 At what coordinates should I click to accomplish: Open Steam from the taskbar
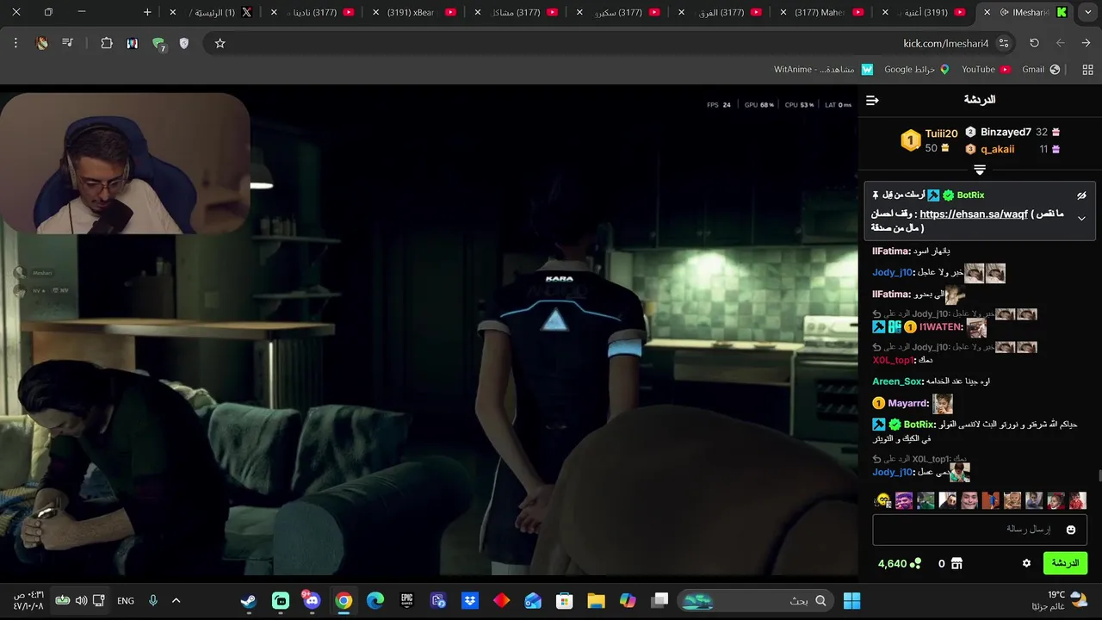point(249,600)
